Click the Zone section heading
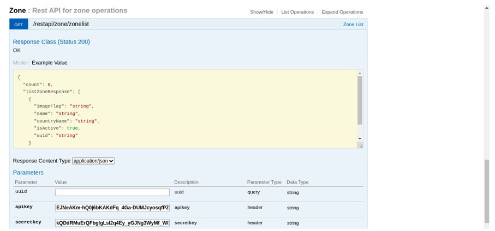The image size is (495, 231). pyautogui.click(x=17, y=10)
